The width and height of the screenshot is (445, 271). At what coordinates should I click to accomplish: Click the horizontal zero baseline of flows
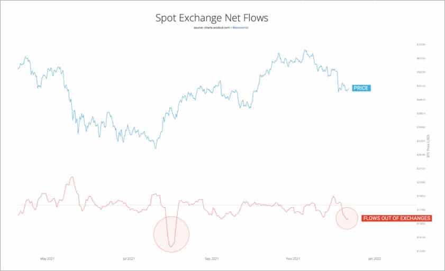pos(216,205)
